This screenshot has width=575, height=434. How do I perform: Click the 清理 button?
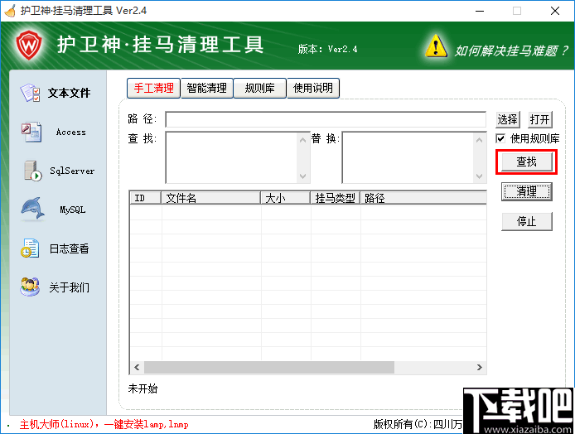coord(527,191)
